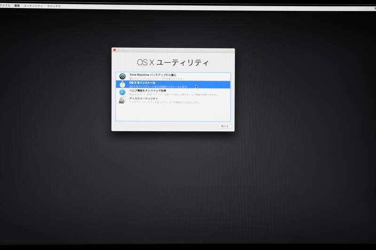The image size is (376, 250).
Task: Open the ウインドウ menu
Action: click(54, 6)
